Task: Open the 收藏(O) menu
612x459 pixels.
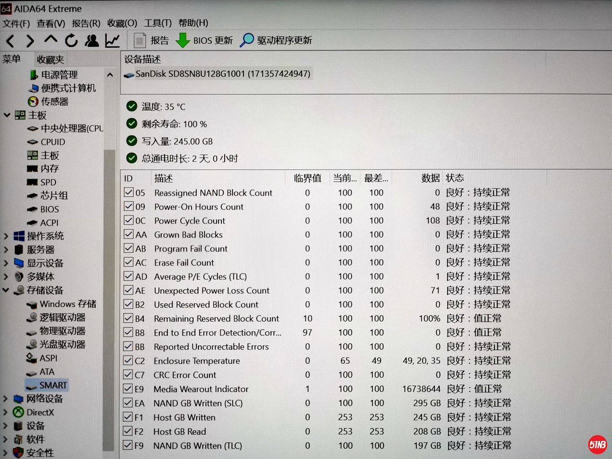Action: (122, 23)
